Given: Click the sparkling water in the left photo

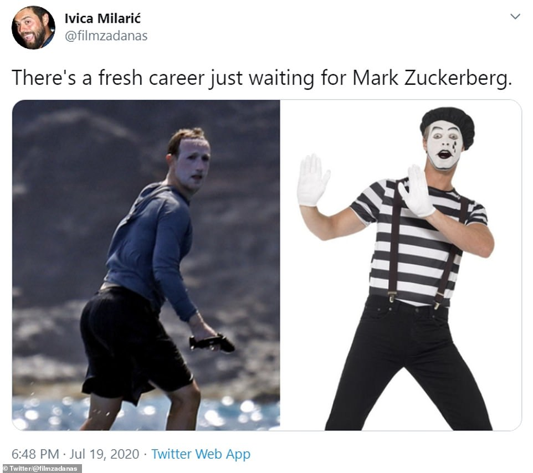Looking at the screenshot, I should (x=146, y=414).
